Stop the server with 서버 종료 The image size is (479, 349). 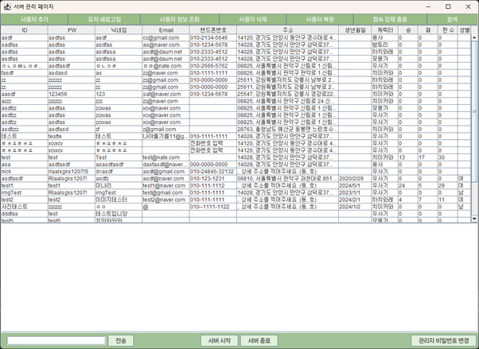(259, 340)
